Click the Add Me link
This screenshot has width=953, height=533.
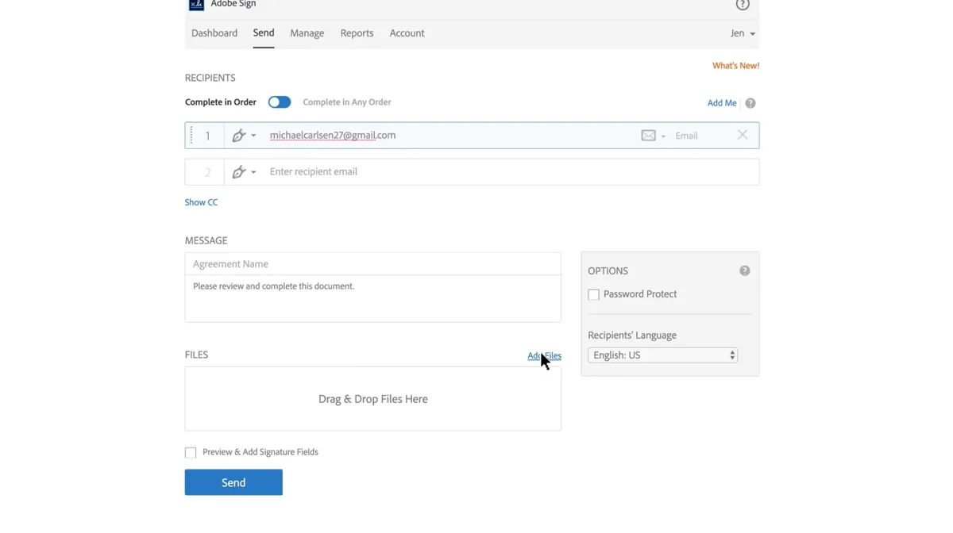pos(722,103)
